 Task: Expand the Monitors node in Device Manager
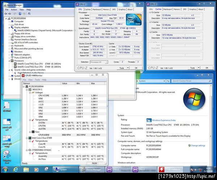(x=9, y=52)
